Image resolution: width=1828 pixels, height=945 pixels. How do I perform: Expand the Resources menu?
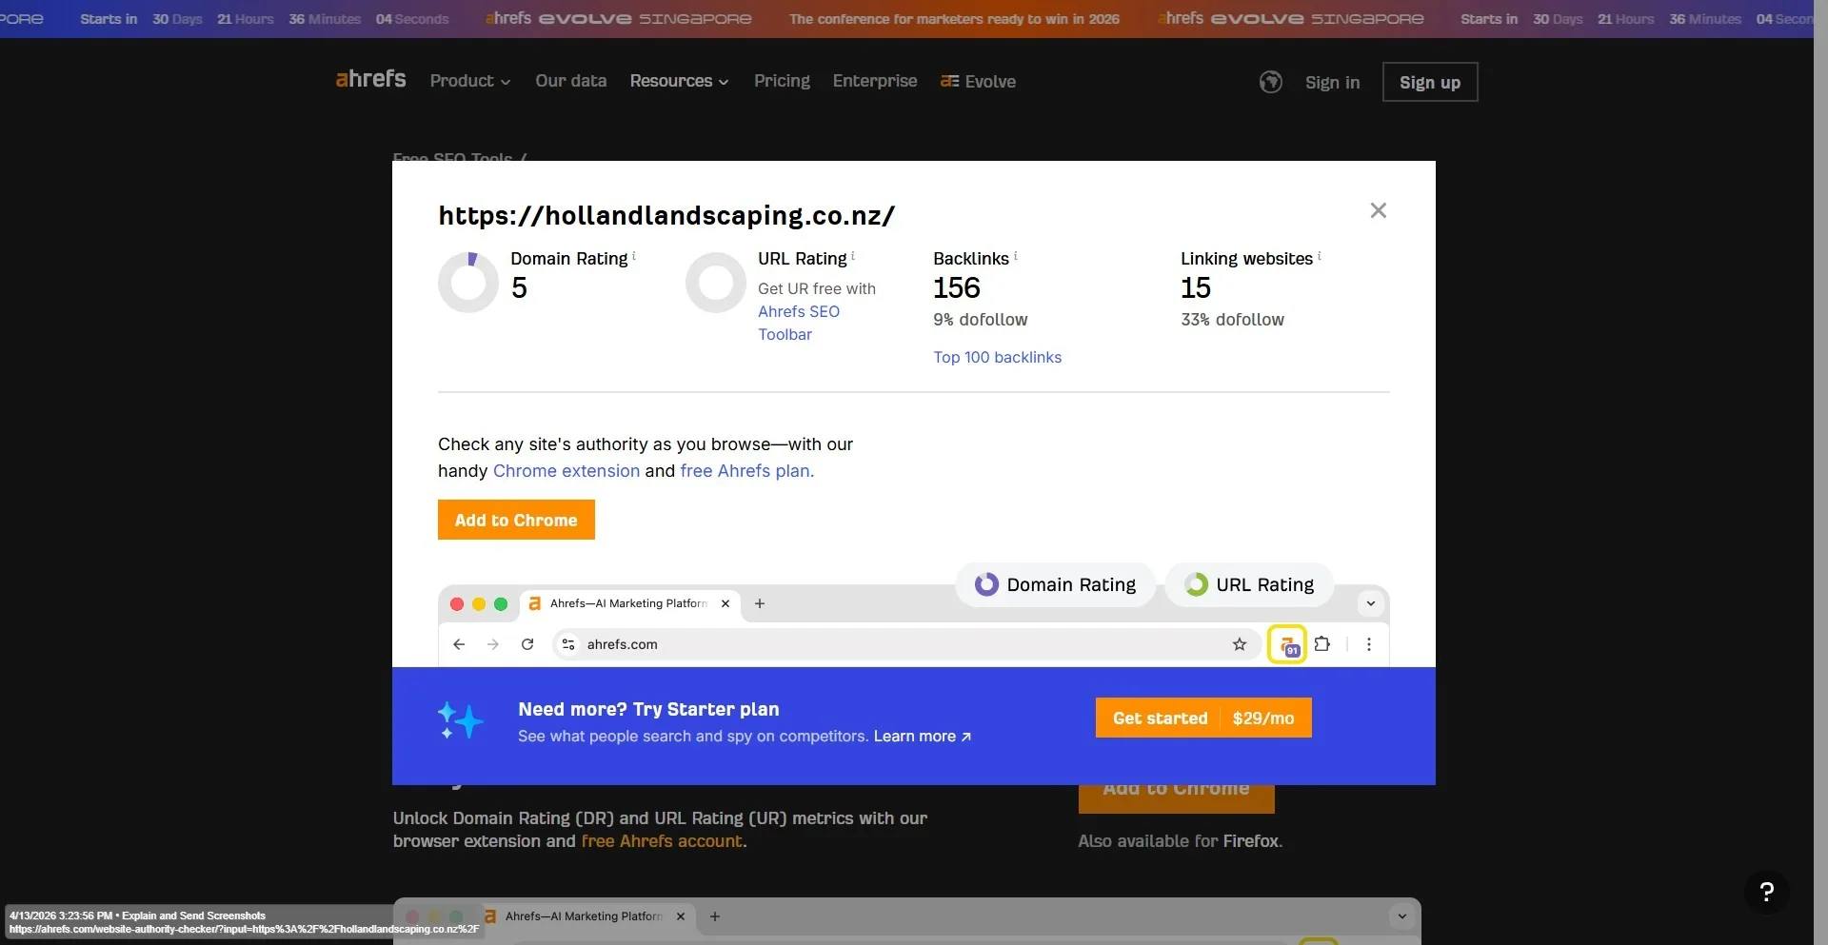tap(680, 82)
